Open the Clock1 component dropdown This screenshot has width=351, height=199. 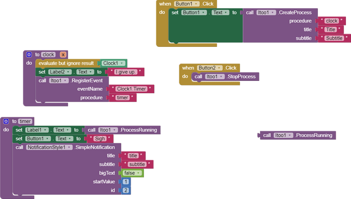pyautogui.click(x=113, y=63)
